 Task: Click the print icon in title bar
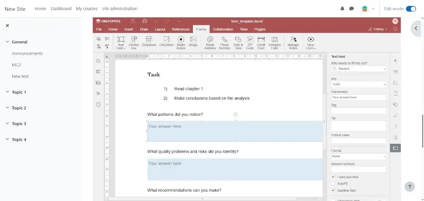(145, 21)
